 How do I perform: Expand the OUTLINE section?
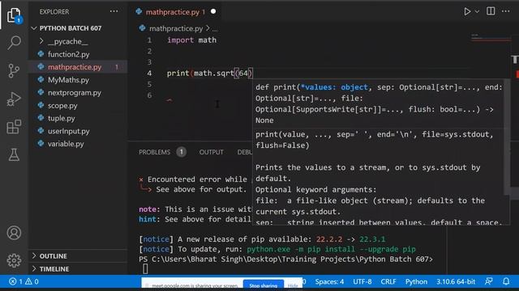53,256
